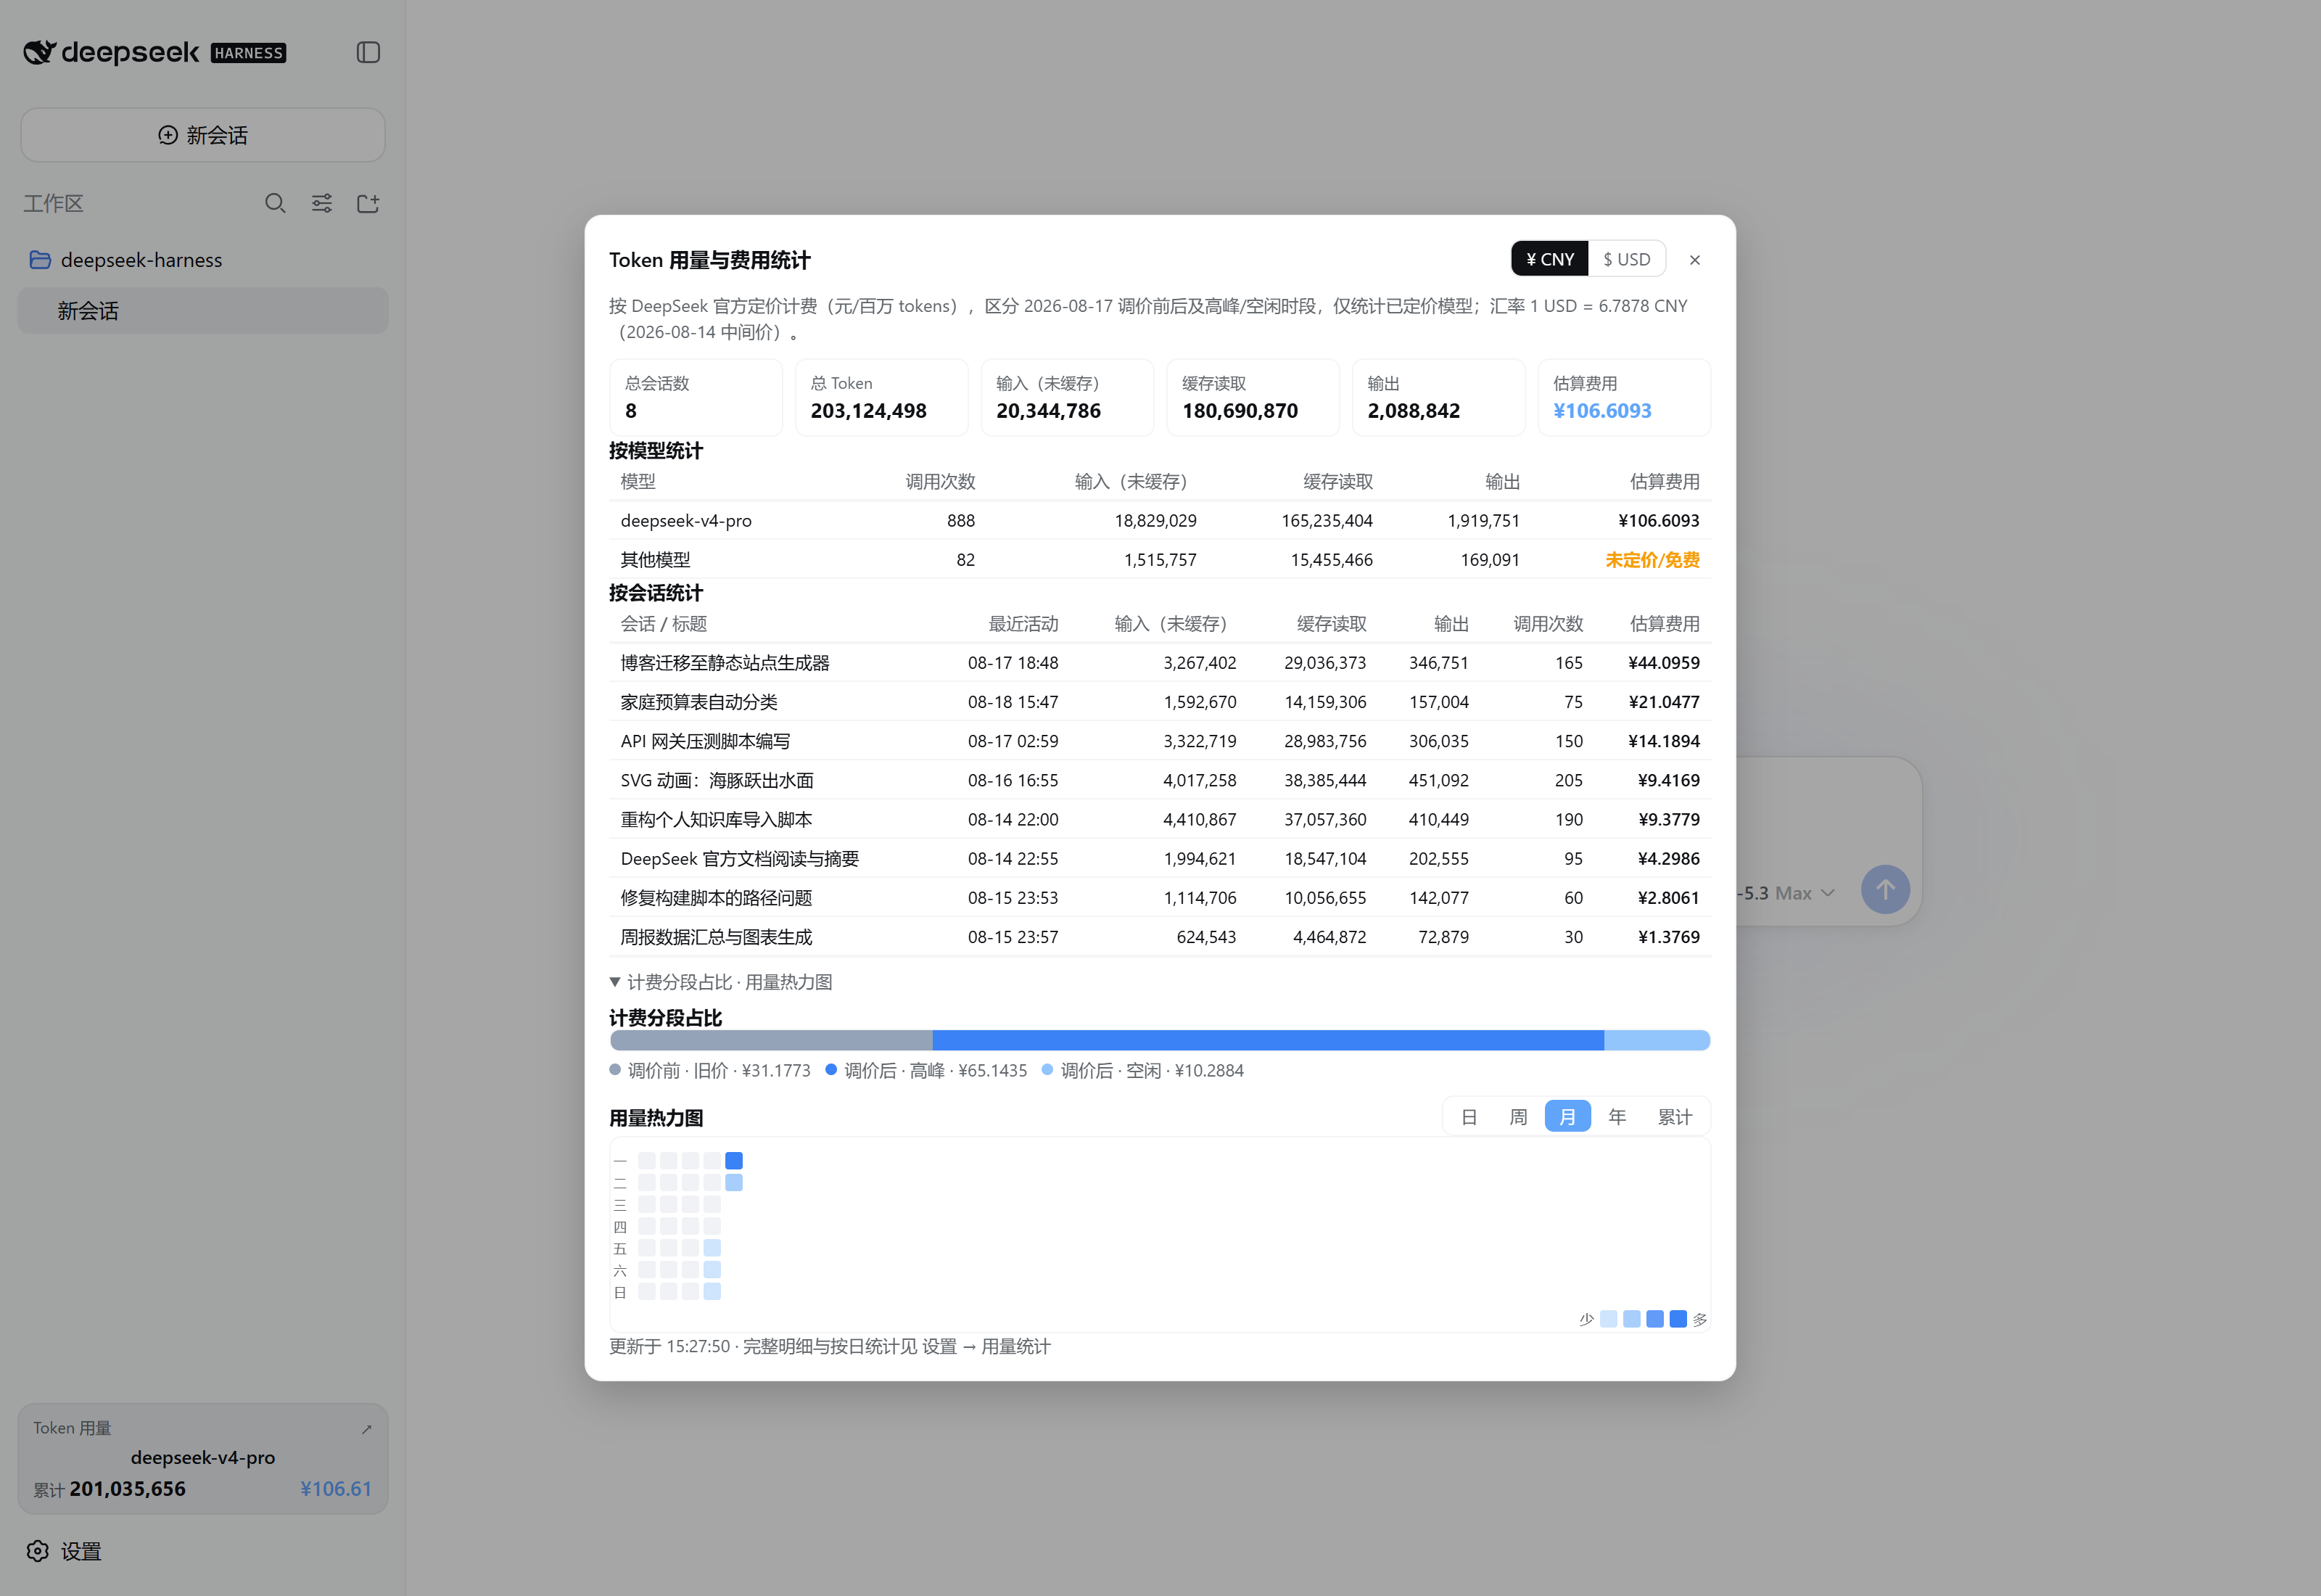Click the deepseek-harness folder icon
The image size is (2321, 1596).
(40, 260)
